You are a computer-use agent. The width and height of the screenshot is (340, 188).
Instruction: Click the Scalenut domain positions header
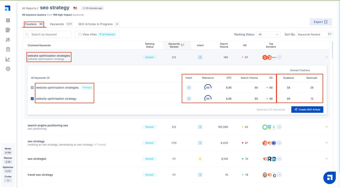288,78
